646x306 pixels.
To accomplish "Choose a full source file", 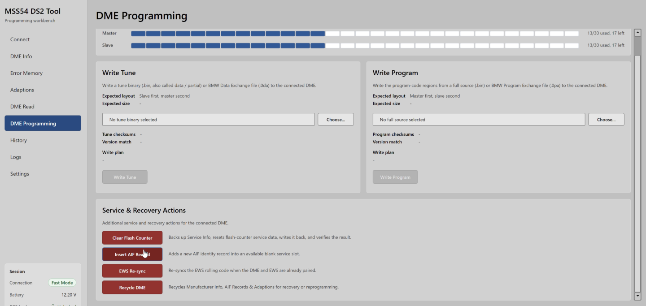I will click(606, 120).
